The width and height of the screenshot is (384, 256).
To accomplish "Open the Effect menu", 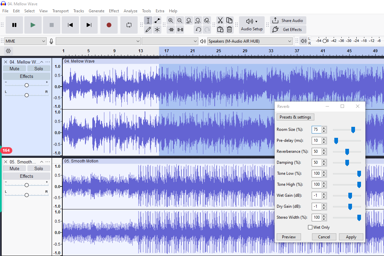I will [114, 11].
